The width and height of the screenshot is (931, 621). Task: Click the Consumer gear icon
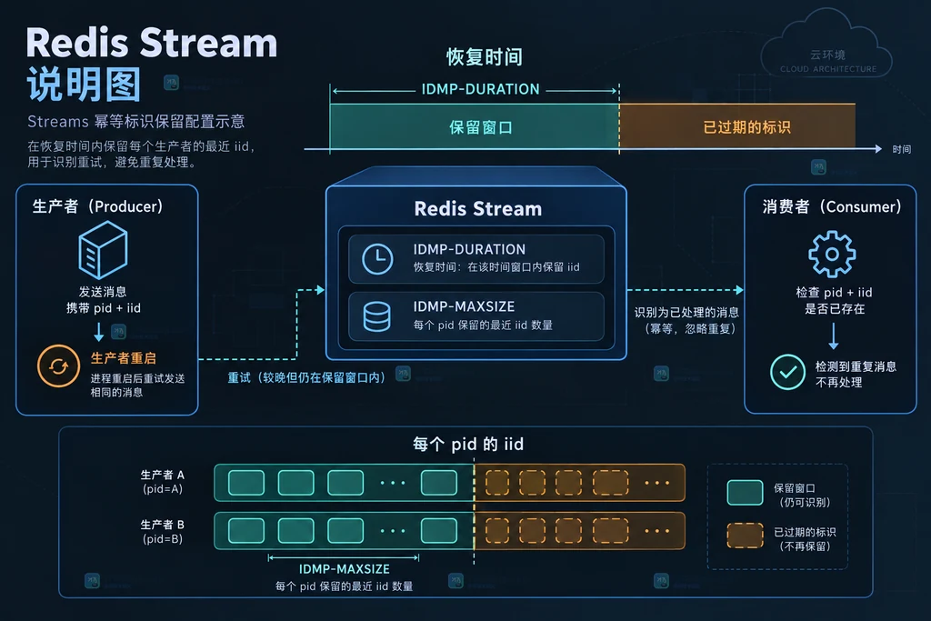pos(832,254)
